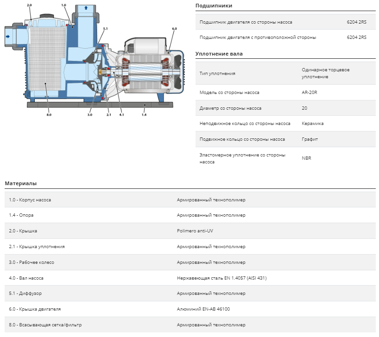This screenshot has height=337, width=379.
Task: Select the Тип уплотнения table row
Action: 285,73
